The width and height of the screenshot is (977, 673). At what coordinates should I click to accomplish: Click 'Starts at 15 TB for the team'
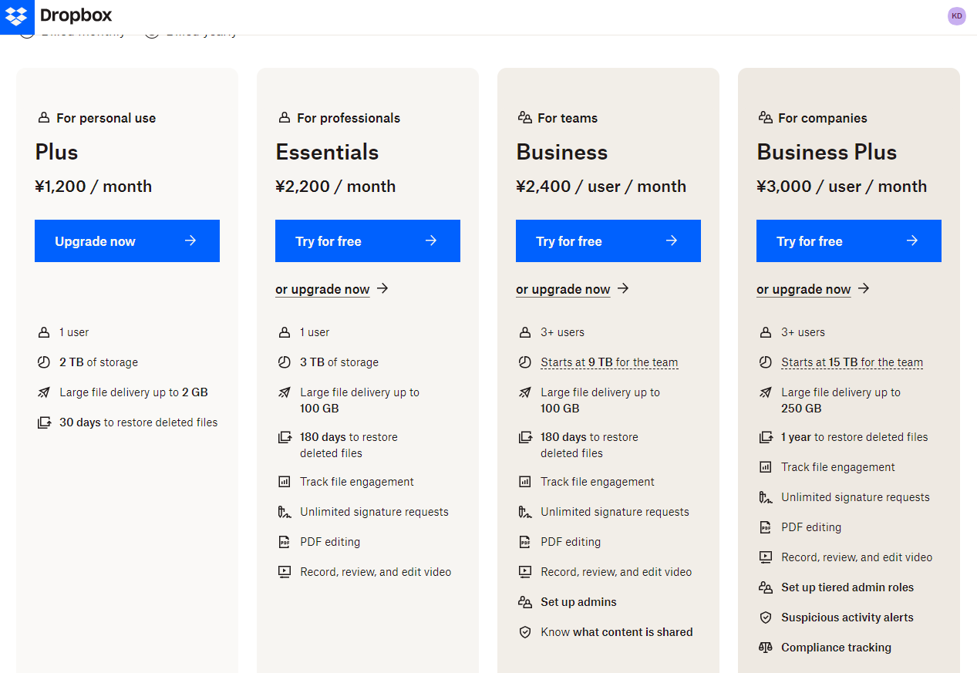(852, 362)
